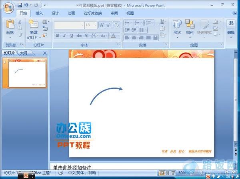
Task: Toggle italic formatting
Action: (x=64, y=36)
